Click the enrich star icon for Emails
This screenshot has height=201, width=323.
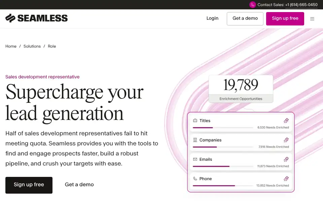click(286, 159)
